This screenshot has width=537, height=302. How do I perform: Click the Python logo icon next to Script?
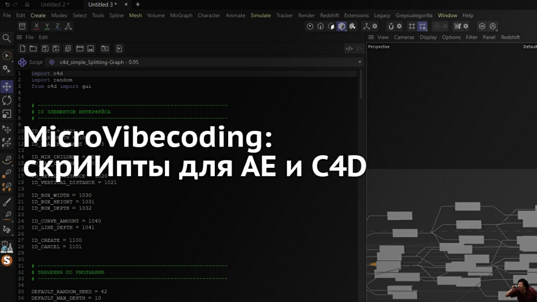point(22,62)
